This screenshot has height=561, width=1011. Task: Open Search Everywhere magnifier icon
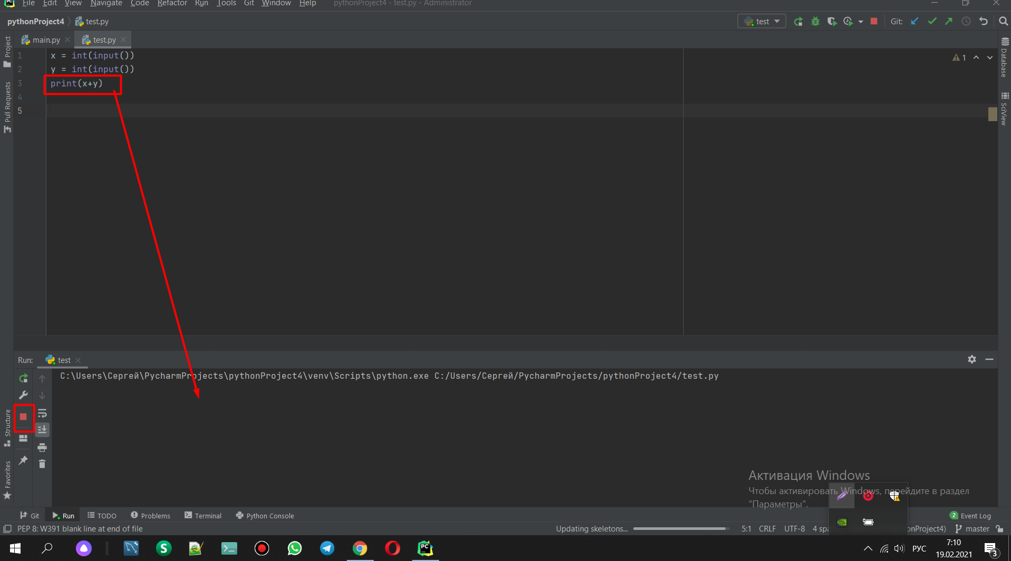(x=1003, y=22)
